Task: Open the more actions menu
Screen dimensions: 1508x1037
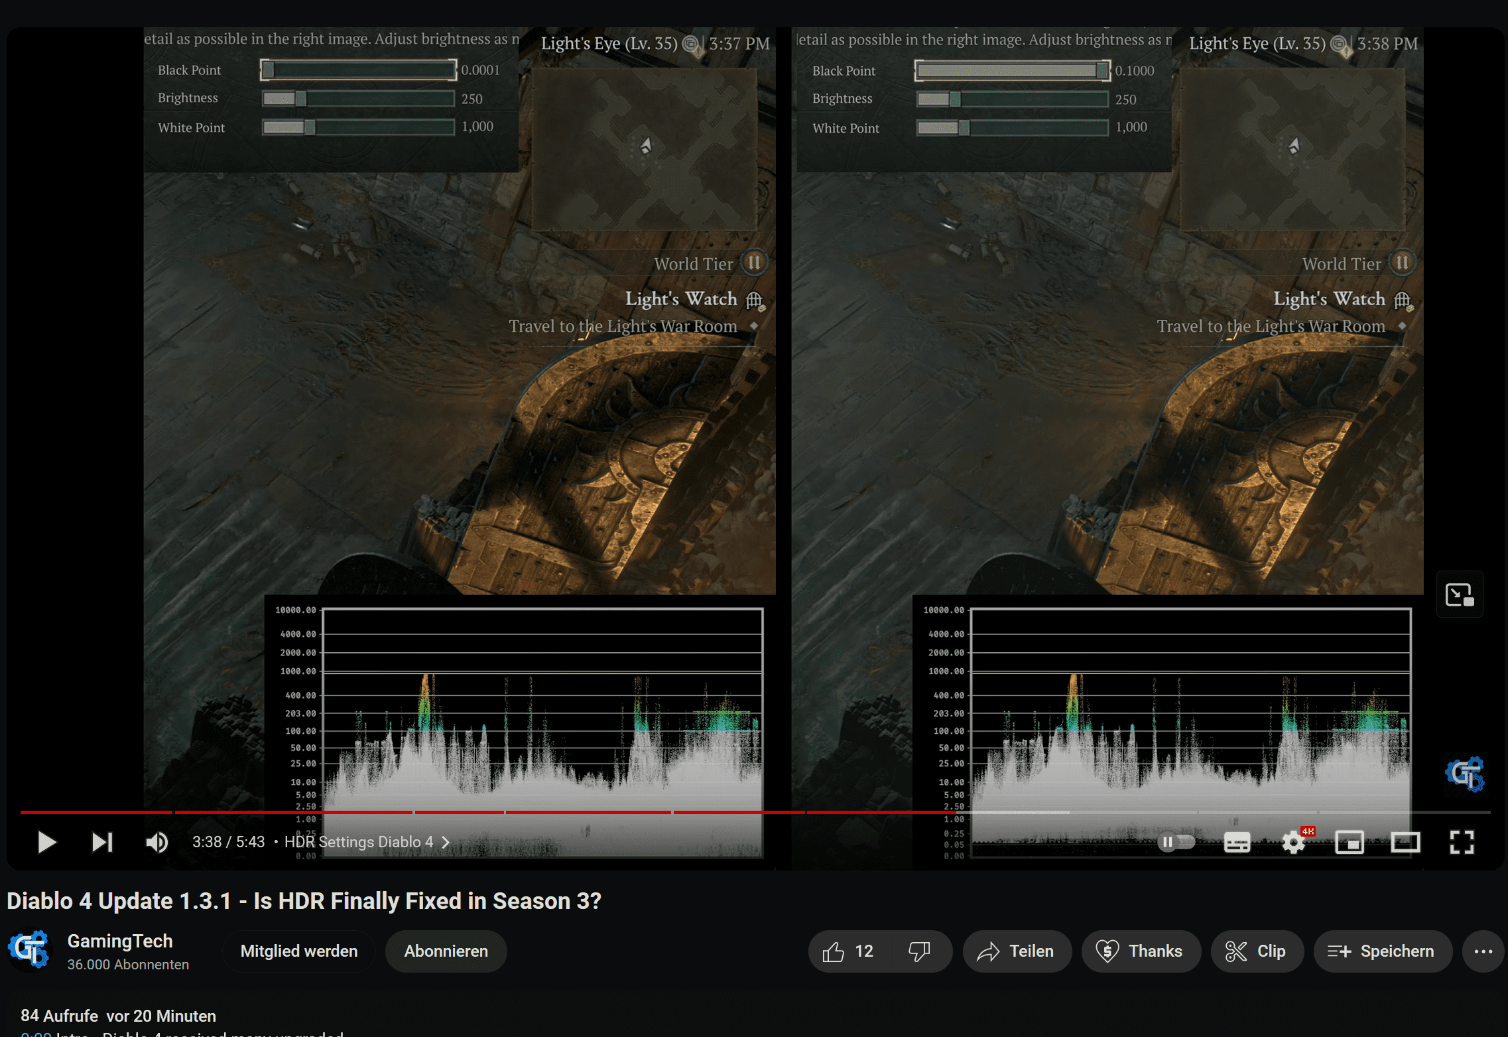Action: [x=1483, y=951]
